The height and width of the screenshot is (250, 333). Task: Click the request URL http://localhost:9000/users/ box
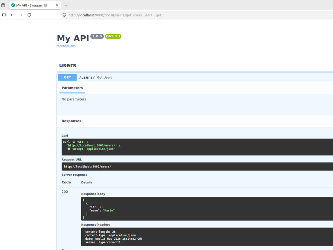pyautogui.click(x=197, y=166)
